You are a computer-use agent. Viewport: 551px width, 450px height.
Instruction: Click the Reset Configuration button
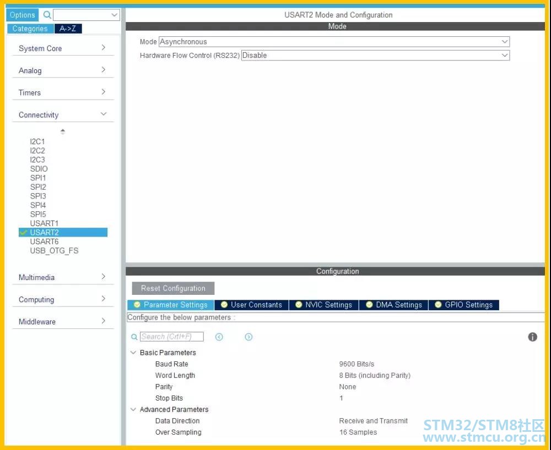point(173,288)
